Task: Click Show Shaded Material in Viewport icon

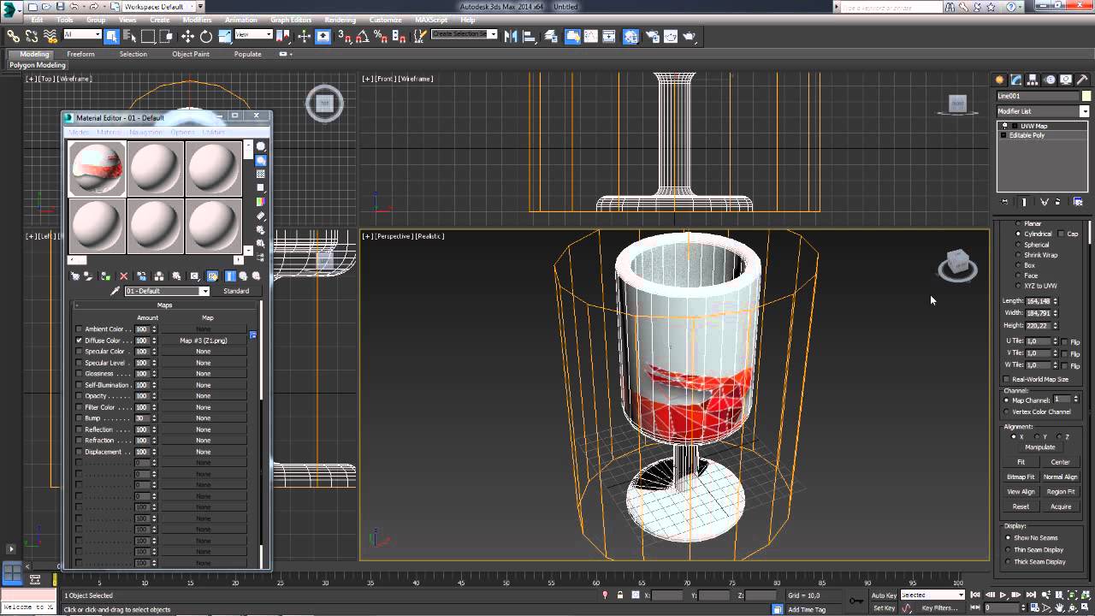Action: (x=212, y=276)
